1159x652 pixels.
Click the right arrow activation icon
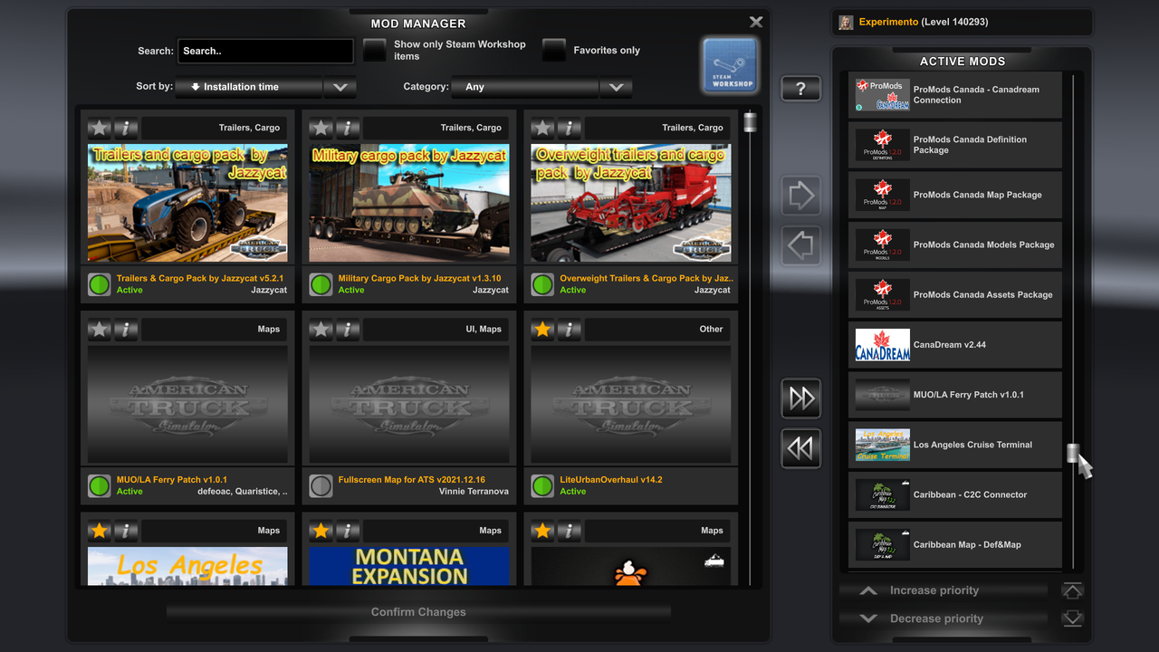[x=800, y=195]
